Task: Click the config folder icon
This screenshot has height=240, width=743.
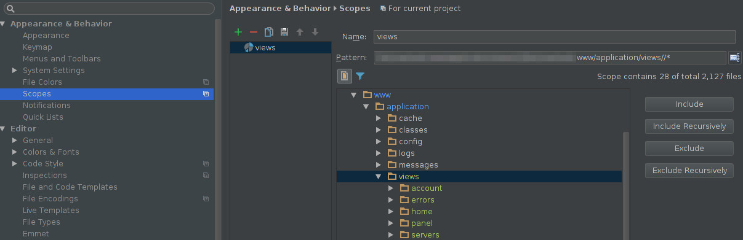Action: [x=392, y=141]
